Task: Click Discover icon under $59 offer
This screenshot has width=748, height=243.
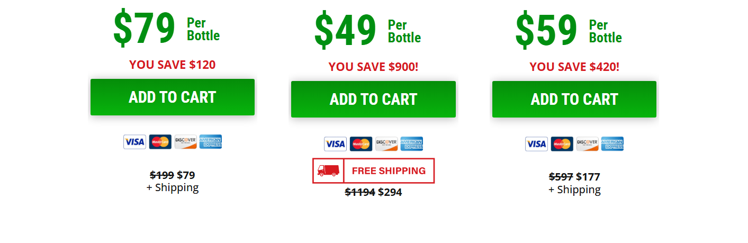Action: [x=587, y=144]
